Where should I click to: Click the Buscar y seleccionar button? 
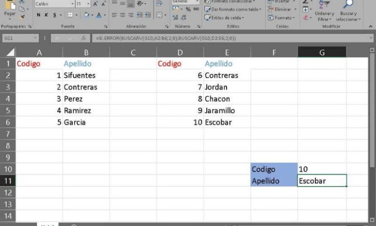click(348, 12)
